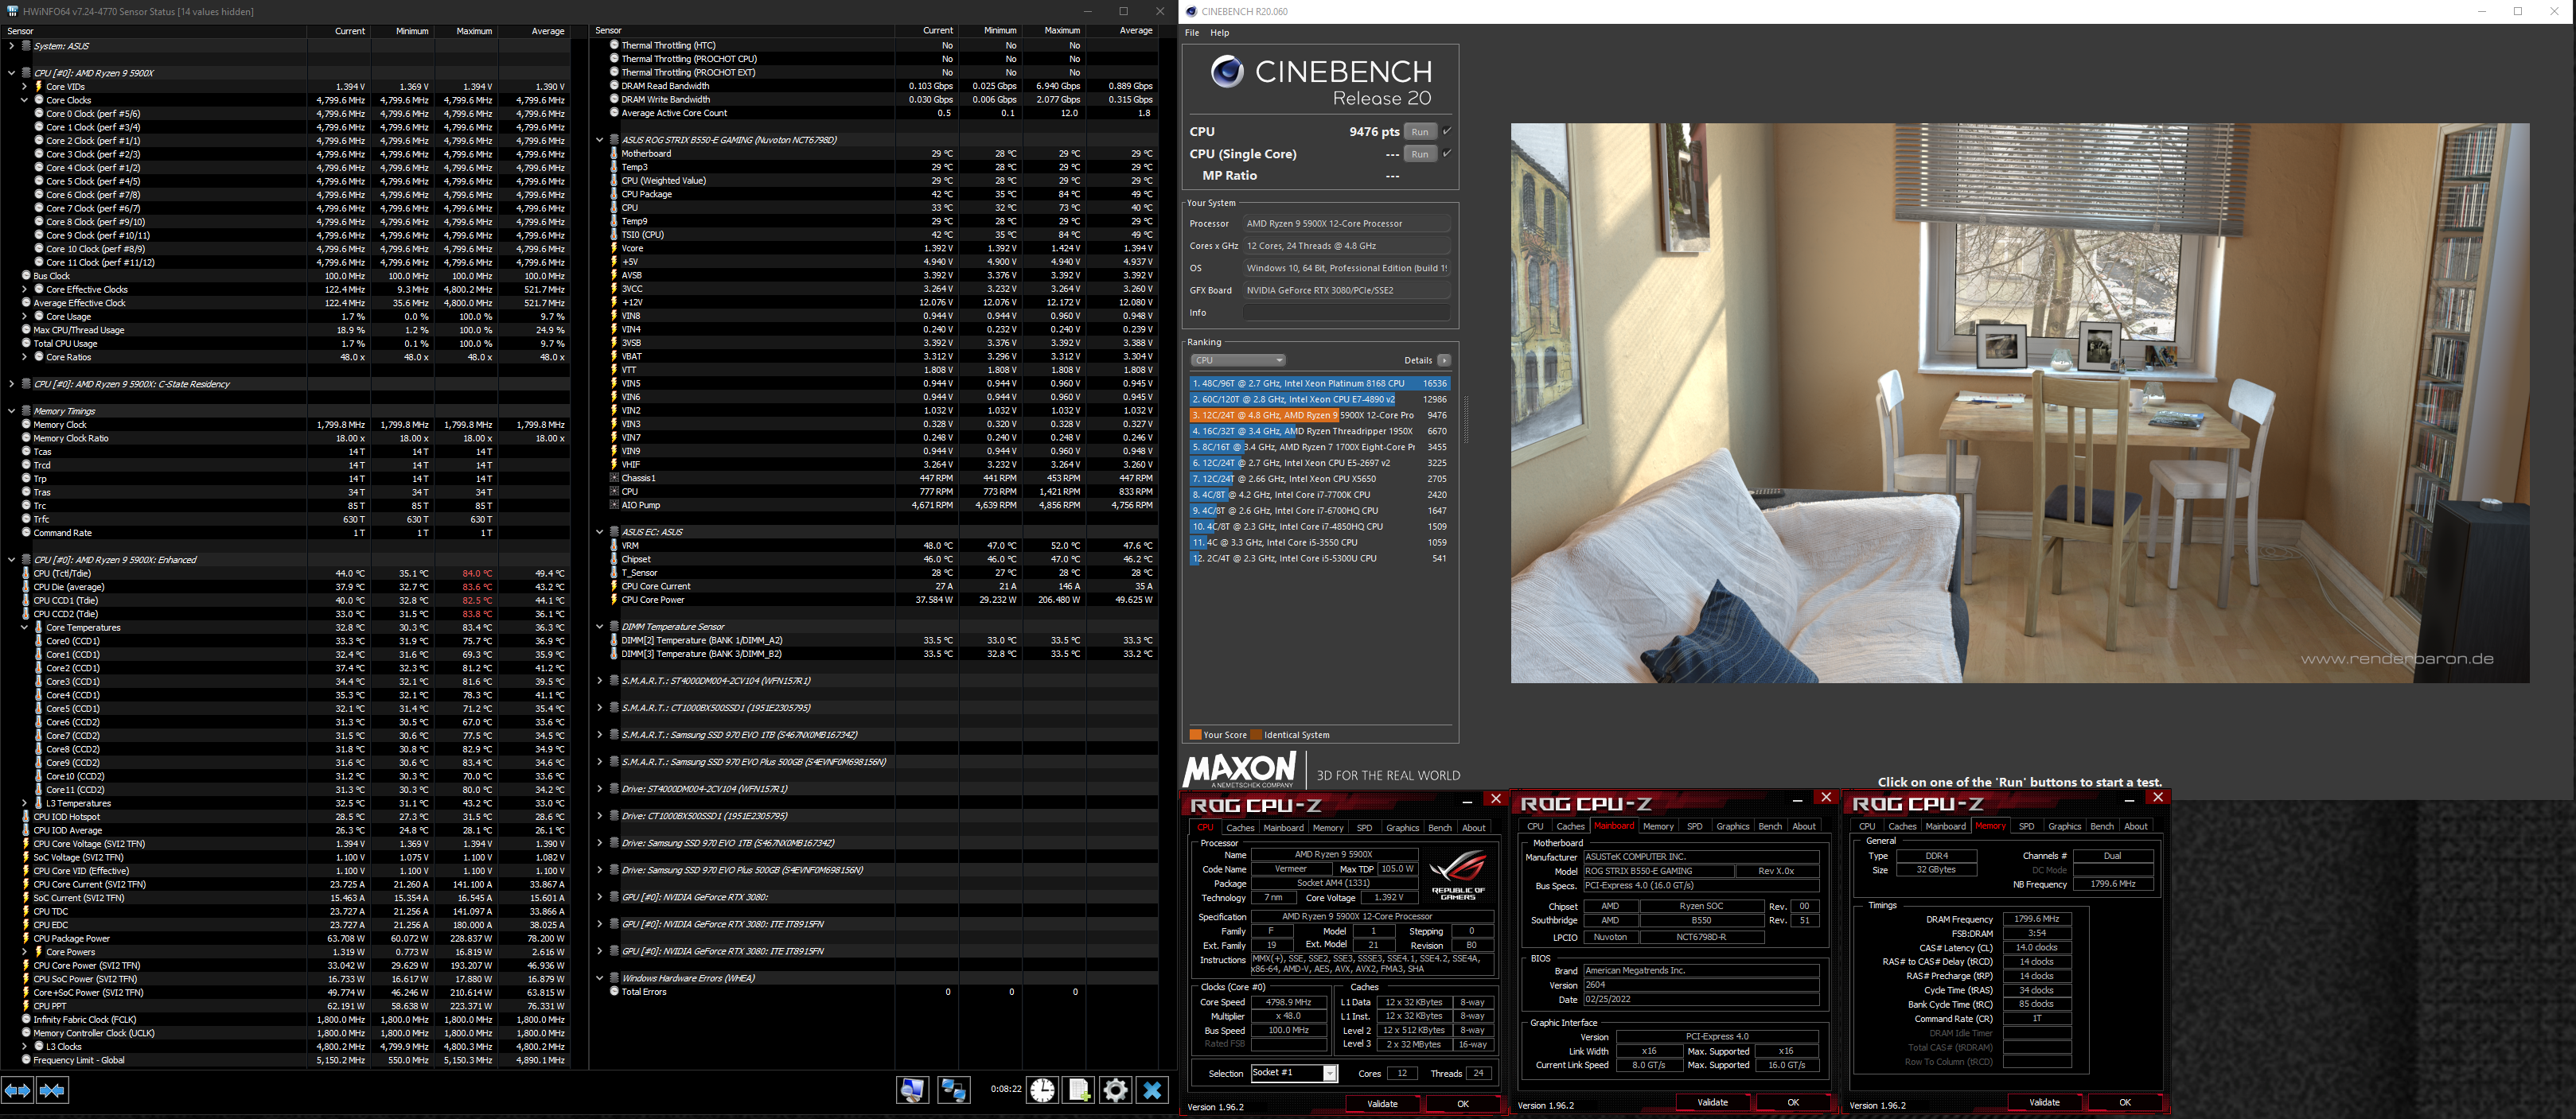The height and width of the screenshot is (1119, 2576).
Task: Click the clock icon beside Memory Clock
Action: 26,425
